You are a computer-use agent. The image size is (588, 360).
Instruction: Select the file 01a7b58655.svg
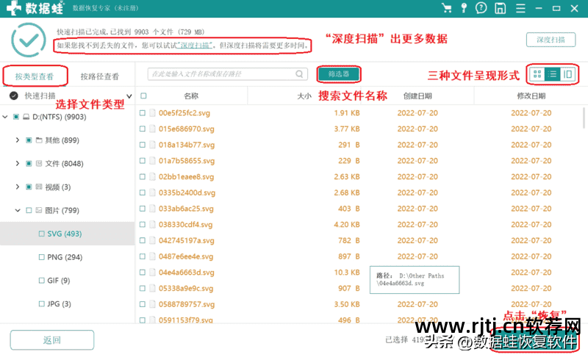(187, 161)
